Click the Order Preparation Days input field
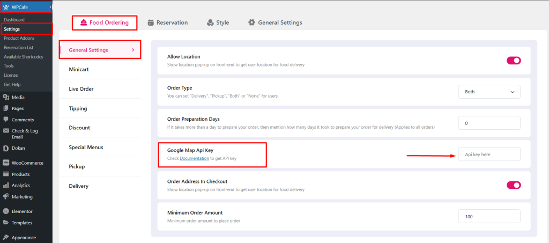Image resolution: width=549 pixels, height=243 pixels. 489,123
